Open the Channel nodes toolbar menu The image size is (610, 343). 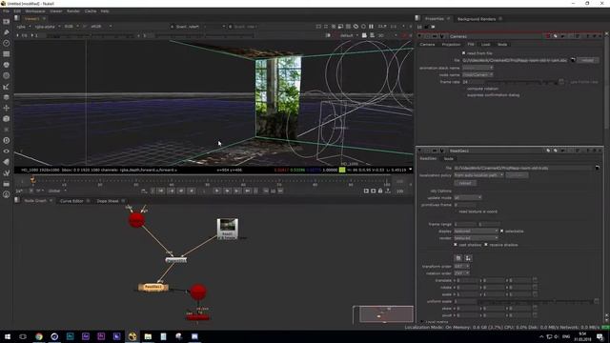(x=7, y=54)
